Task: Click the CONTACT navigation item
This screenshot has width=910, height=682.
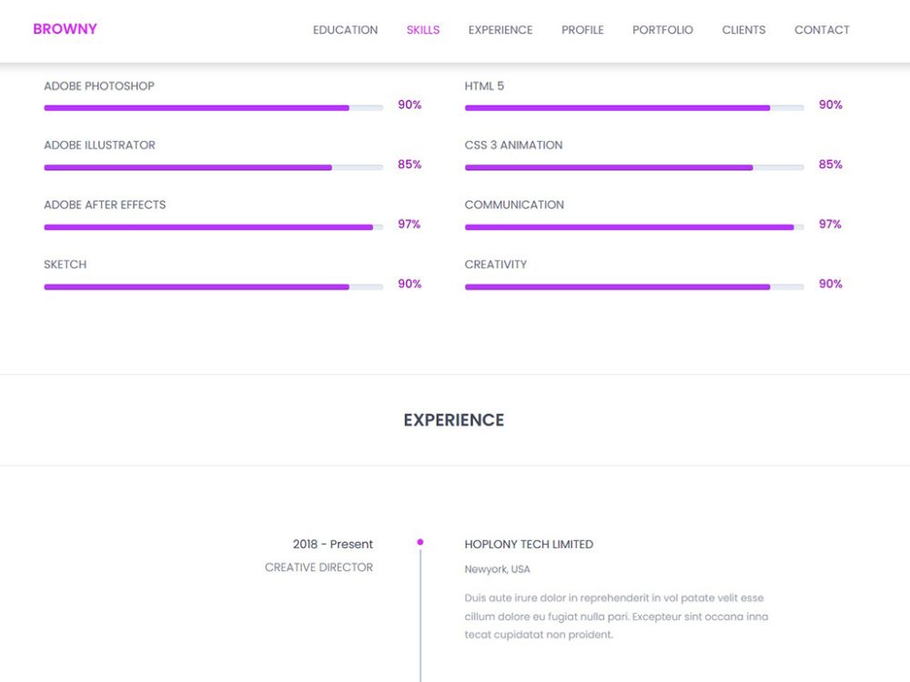Action: point(821,30)
